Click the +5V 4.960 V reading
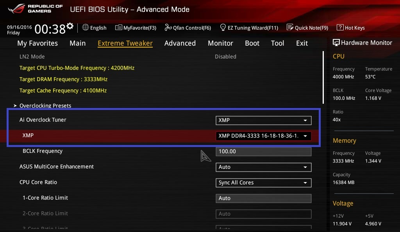Viewport: 400px width, 232px height. coord(373,223)
